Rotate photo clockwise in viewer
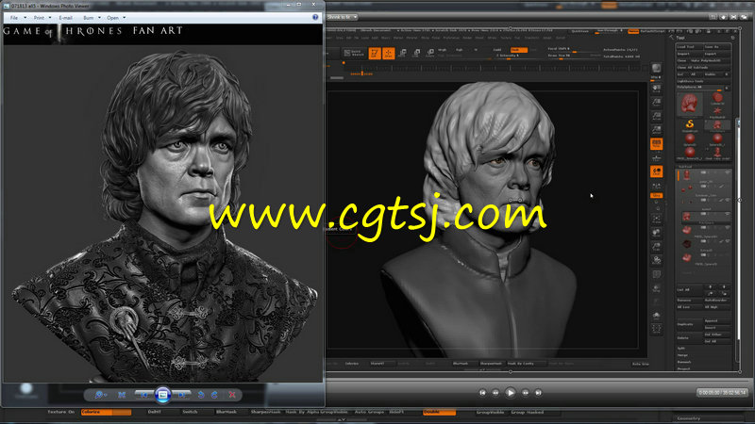 [x=214, y=395]
